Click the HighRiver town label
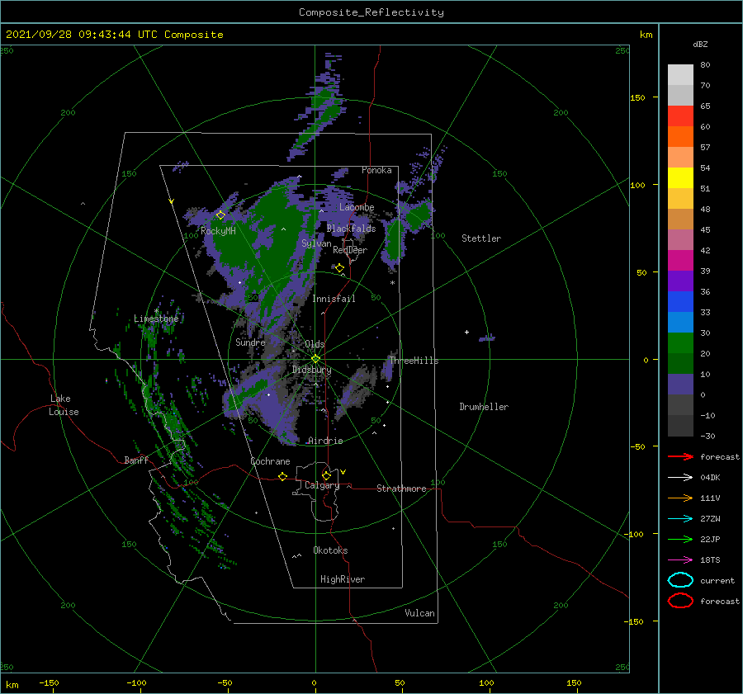 coord(343,579)
